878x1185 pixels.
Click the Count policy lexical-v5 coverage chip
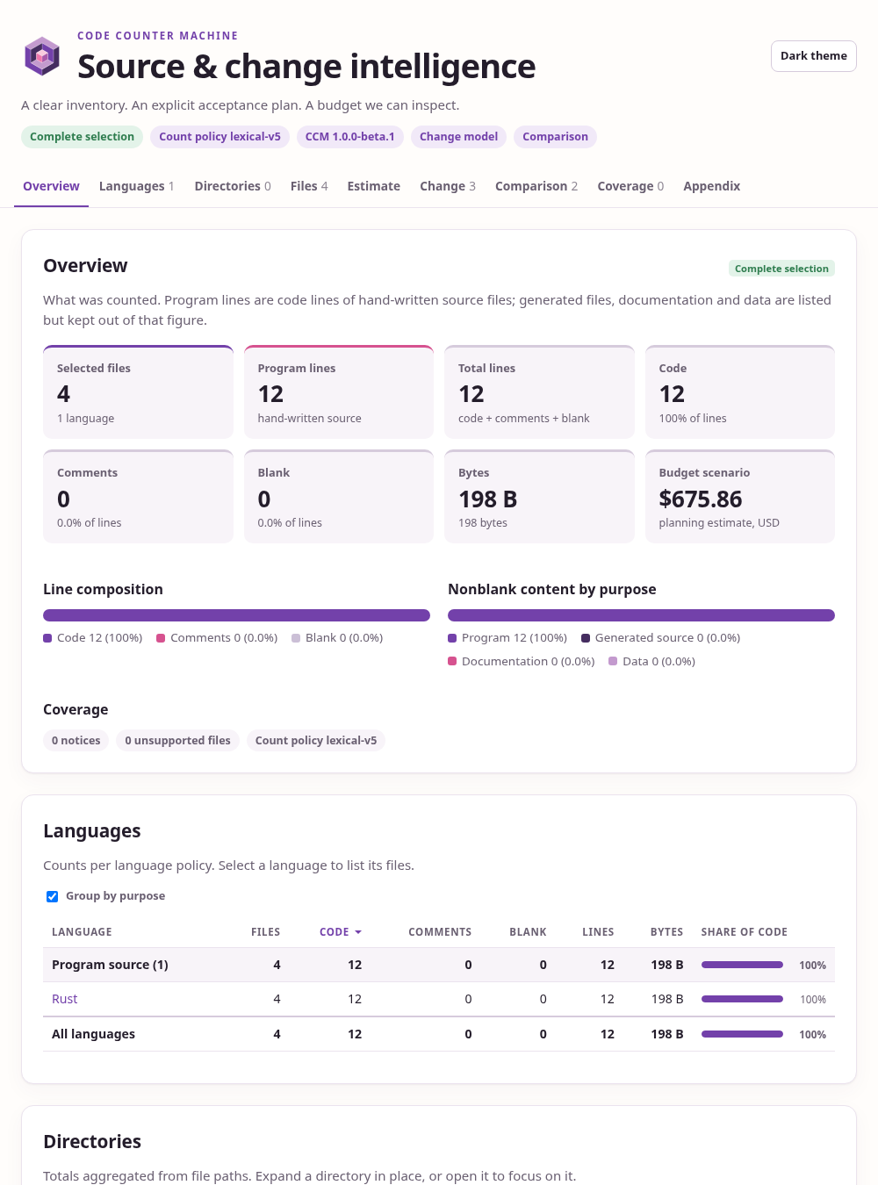tap(316, 741)
